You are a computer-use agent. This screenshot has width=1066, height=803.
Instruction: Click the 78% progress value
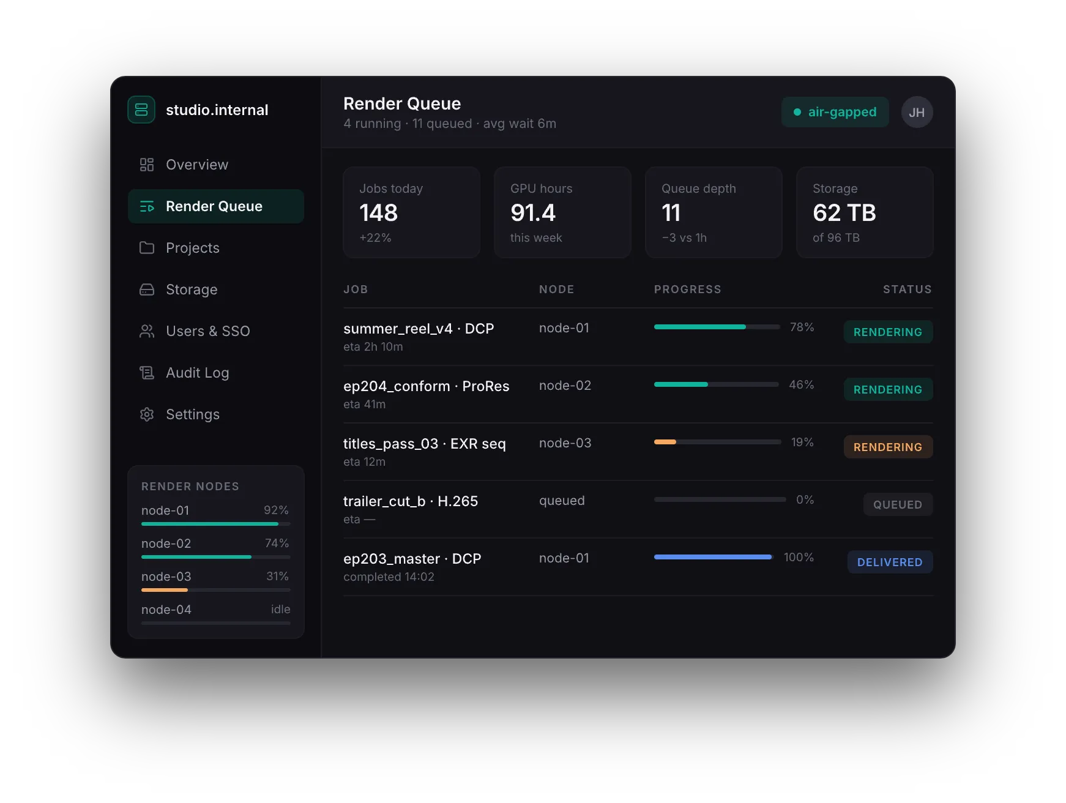point(802,327)
